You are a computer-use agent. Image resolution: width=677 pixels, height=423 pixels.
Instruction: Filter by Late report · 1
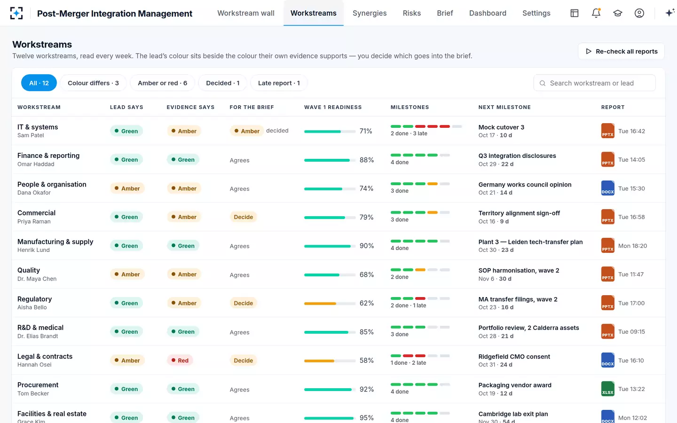pyautogui.click(x=279, y=83)
